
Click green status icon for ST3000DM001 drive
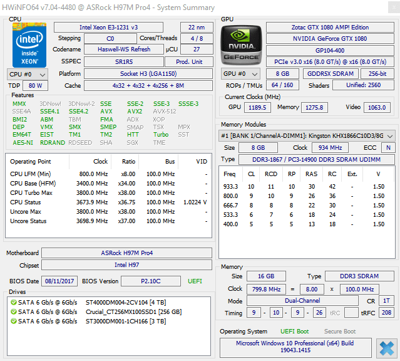point(14,321)
